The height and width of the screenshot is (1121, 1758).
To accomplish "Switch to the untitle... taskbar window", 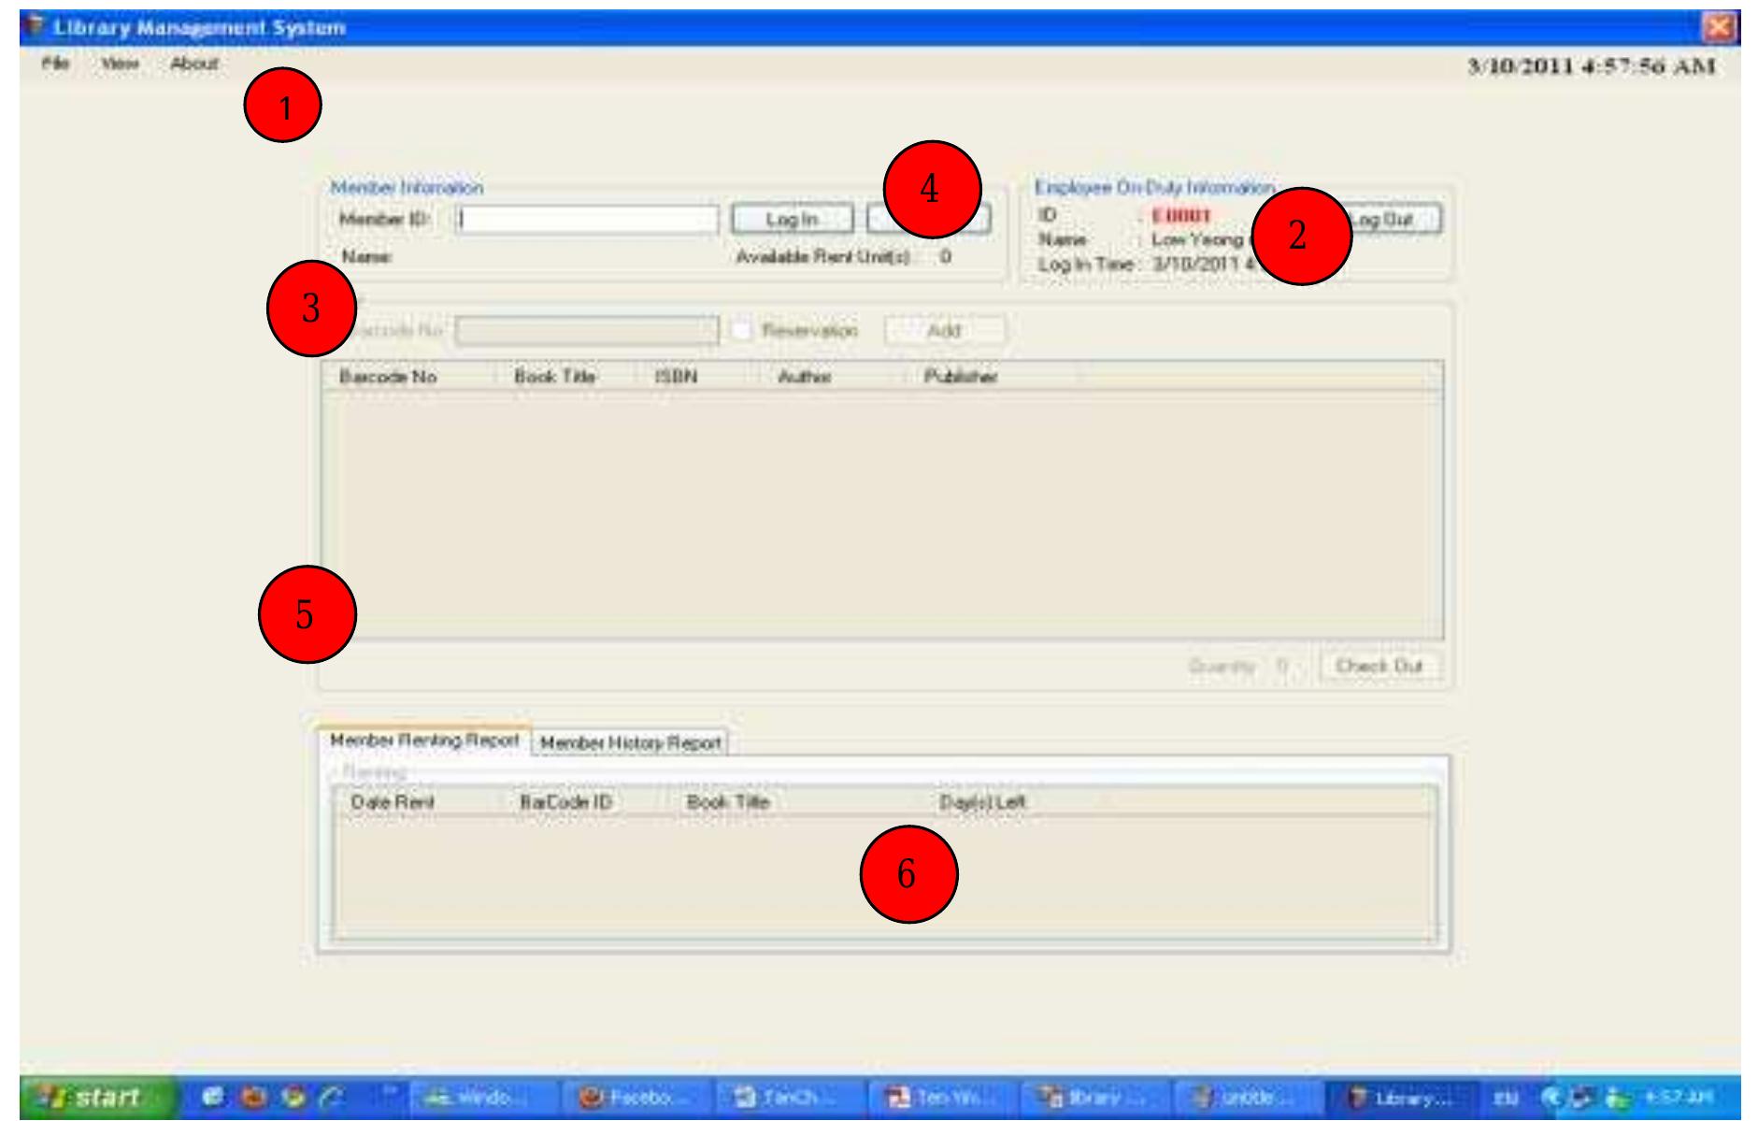I will click(1244, 1097).
